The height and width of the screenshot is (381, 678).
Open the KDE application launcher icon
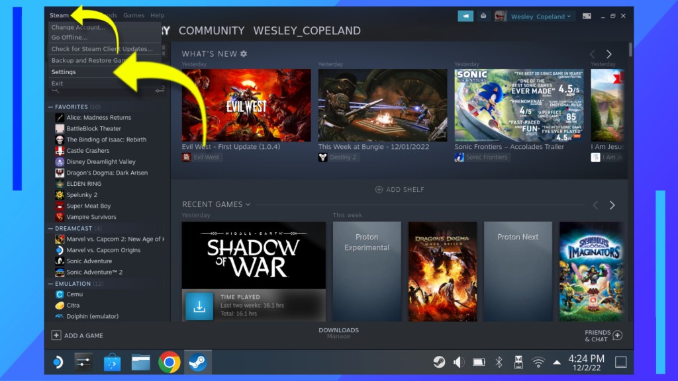[58, 362]
